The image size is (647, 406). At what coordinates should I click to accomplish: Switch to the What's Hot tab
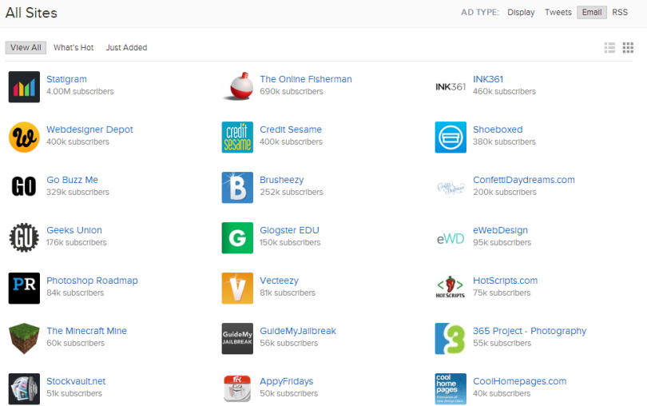pos(73,48)
